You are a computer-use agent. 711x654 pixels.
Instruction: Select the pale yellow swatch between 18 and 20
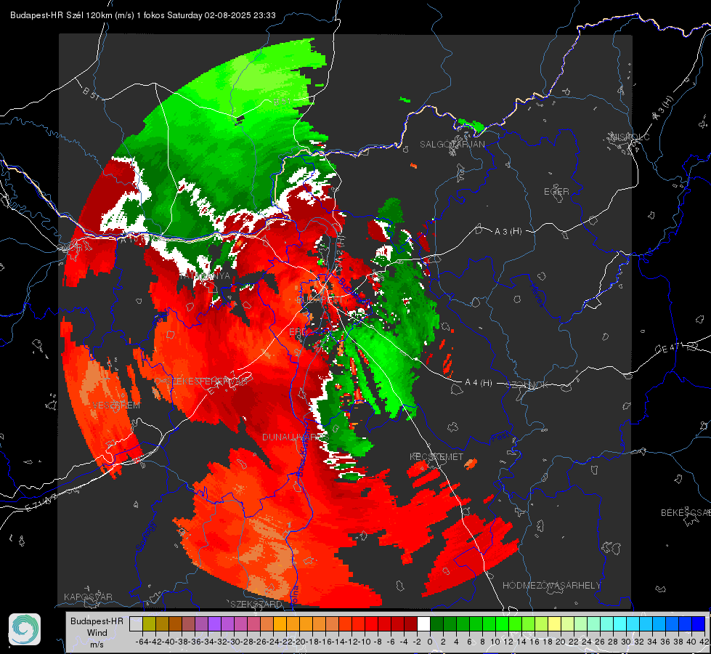[555, 624]
